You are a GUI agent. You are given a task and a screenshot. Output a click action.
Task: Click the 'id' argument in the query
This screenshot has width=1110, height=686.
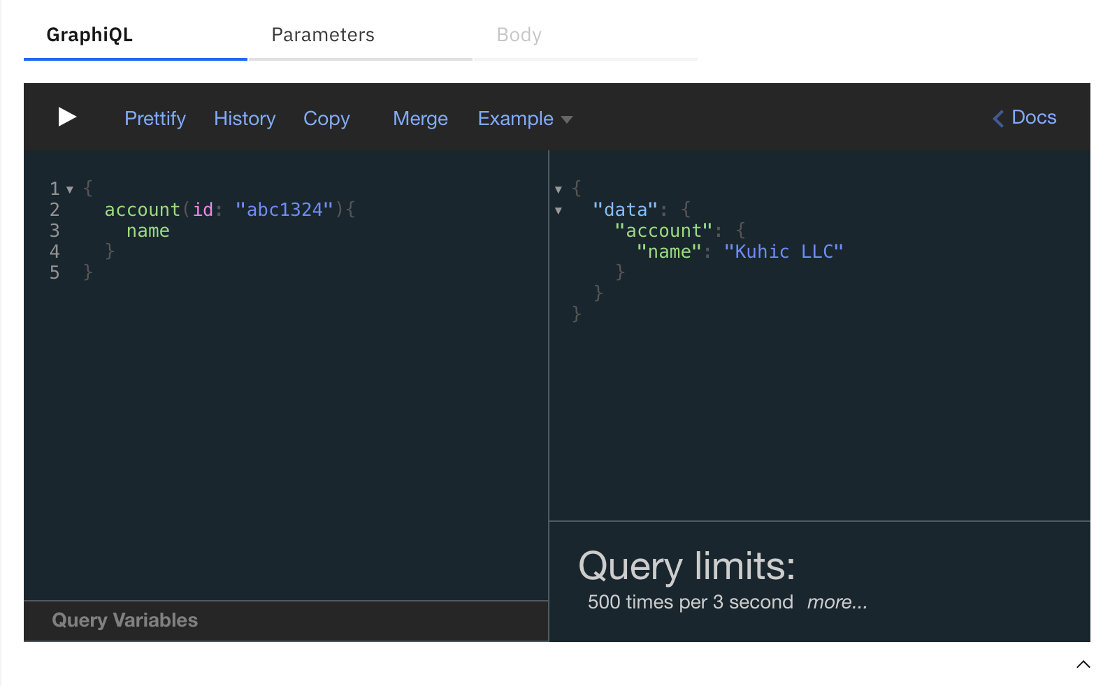(x=203, y=210)
